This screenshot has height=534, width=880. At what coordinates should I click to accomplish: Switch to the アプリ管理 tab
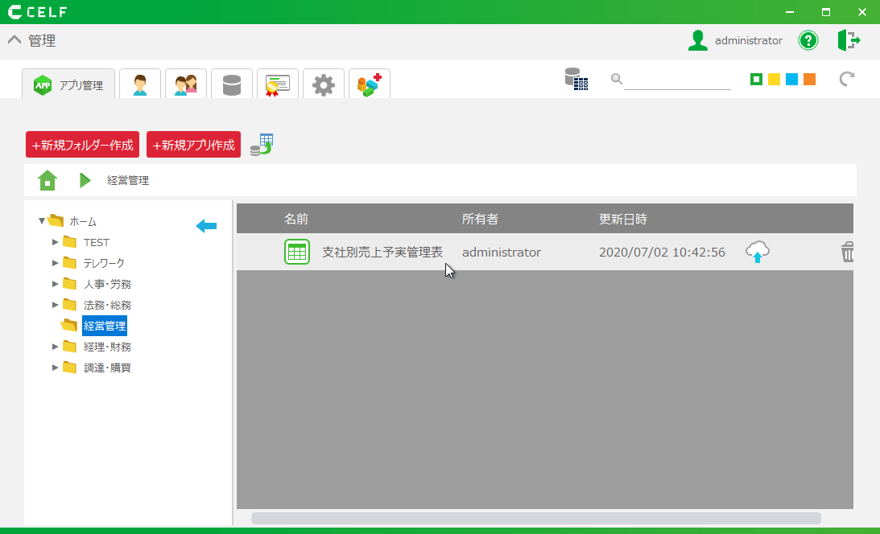(x=68, y=84)
